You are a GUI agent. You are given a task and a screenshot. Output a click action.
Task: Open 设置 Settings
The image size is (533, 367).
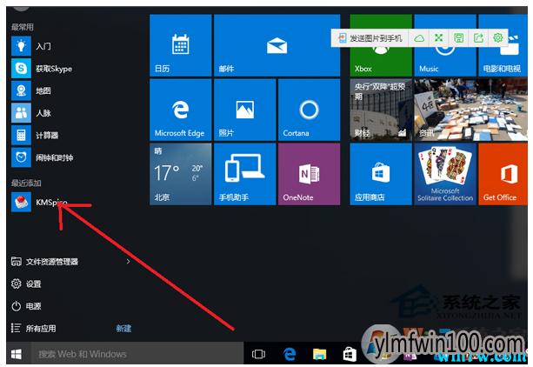pos(26,284)
